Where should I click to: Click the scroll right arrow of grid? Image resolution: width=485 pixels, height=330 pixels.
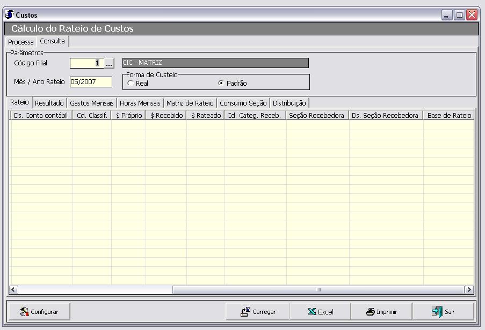pos(469,290)
